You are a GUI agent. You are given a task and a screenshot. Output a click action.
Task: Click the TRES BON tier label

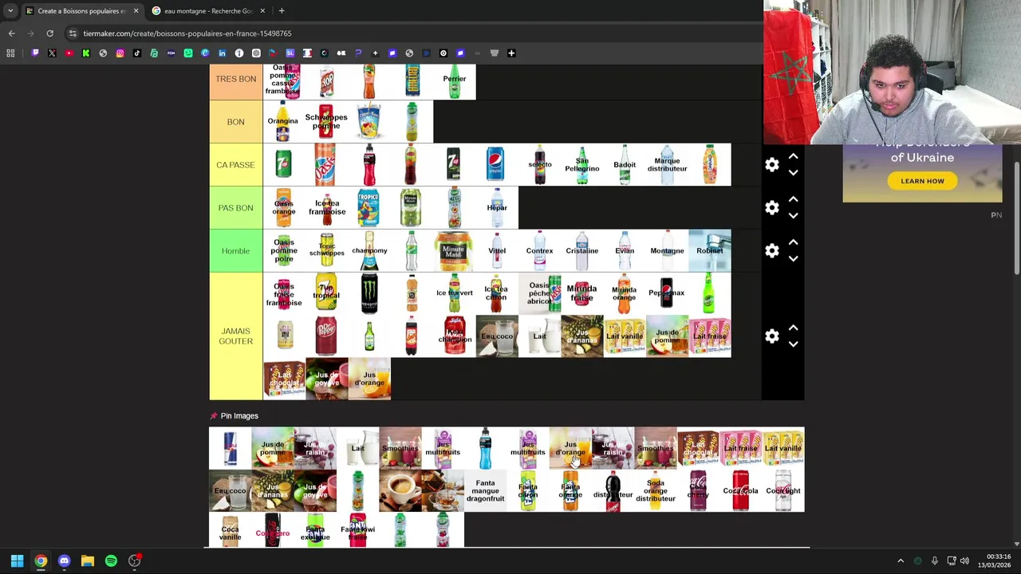pyautogui.click(x=236, y=79)
